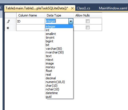Pick money from the data type list
The width and height of the screenshot is (128, 110).
59,67
